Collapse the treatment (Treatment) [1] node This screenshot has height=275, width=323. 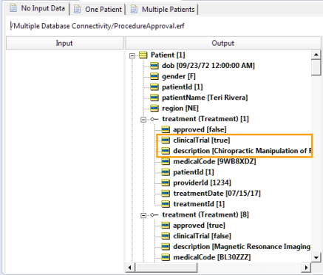pyautogui.click(x=143, y=120)
